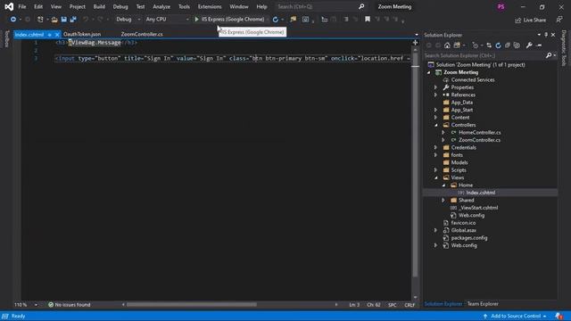
Task: Open the Diagnostic Tools side tab
Action: [x=564, y=48]
